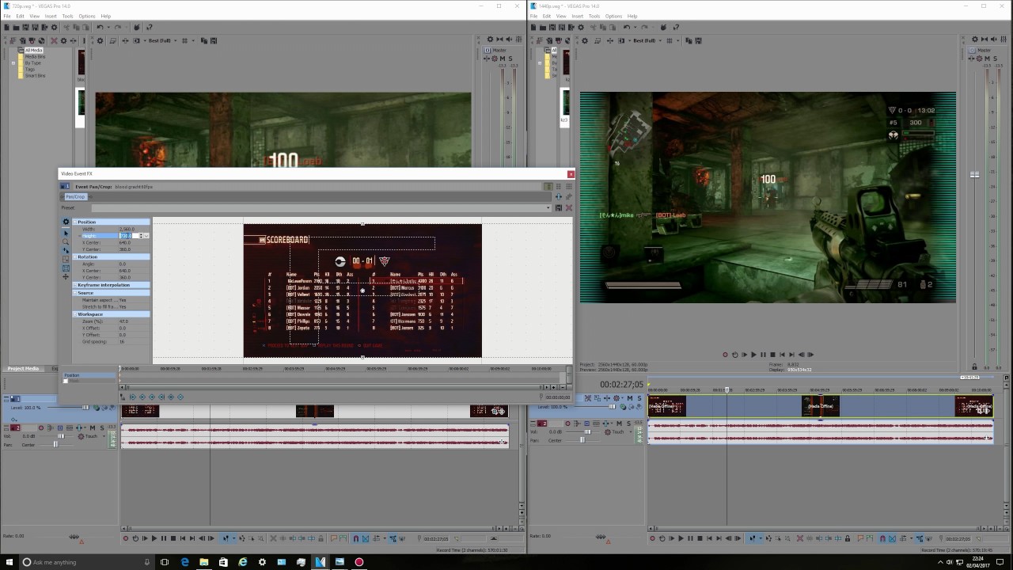Select All Media in Project Media tree
This screenshot has height=570, width=1013.
coord(33,50)
